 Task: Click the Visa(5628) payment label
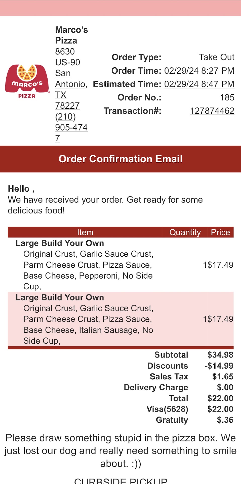(x=167, y=409)
